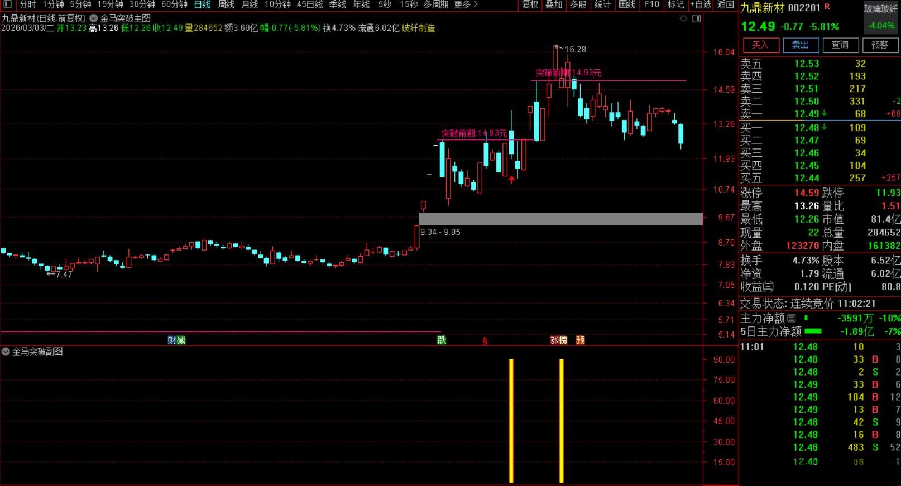Toggle the side panel icon beside the diamond
This screenshot has height=486, width=901.
tap(696, 18)
